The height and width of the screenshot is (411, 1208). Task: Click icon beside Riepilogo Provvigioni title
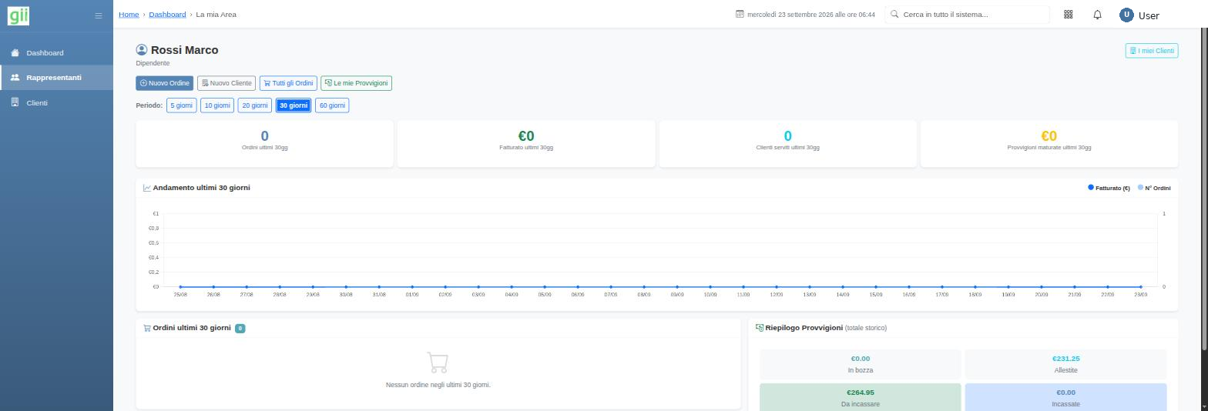click(x=760, y=328)
